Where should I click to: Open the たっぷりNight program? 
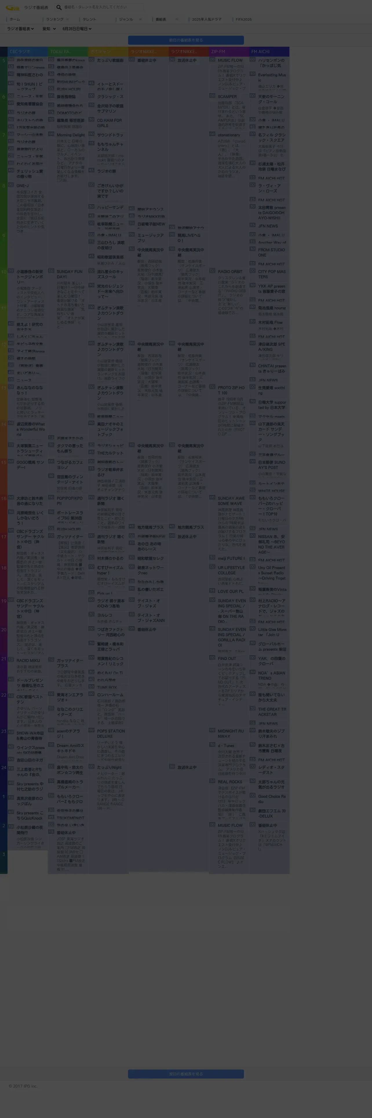pyautogui.click(x=109, y=767)
